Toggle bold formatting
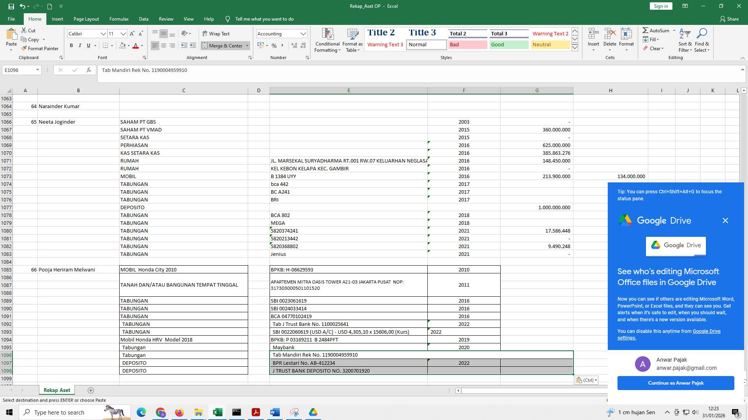The height and width of the screenshot is (420, 748). click(x=71, y=45)
